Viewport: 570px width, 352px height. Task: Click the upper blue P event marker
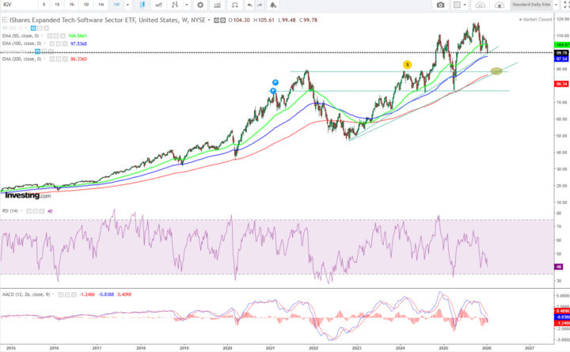(x=275, y=82)
